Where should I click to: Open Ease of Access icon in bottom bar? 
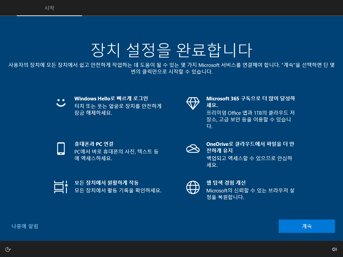8,249
